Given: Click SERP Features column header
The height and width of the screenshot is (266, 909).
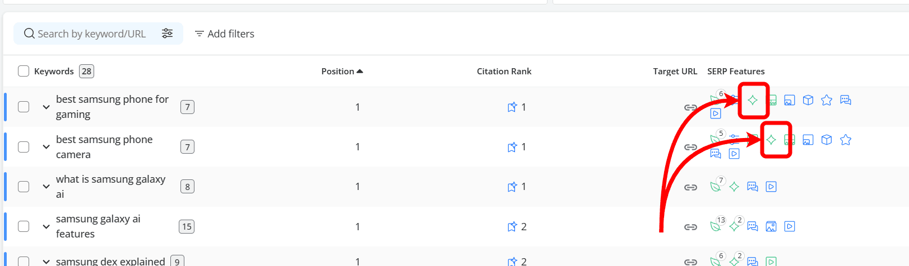Looking at the screenshot, I should 736,71.
